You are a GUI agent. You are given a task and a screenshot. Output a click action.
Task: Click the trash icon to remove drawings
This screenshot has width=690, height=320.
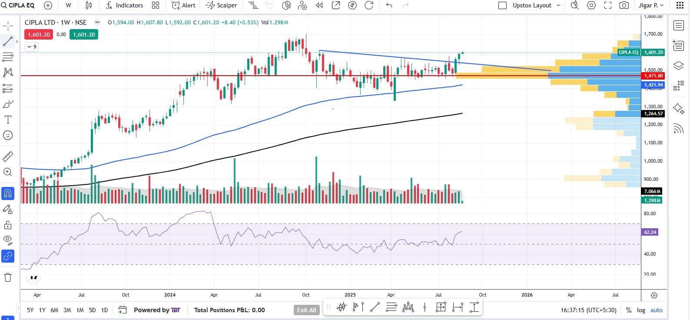(x=8, y=277)
